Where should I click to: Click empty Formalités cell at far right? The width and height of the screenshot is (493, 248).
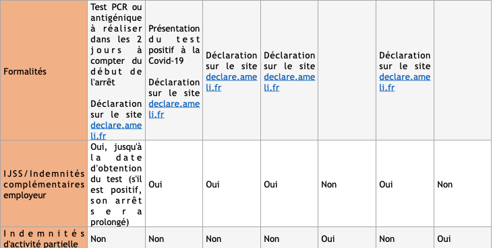(463, 71)
